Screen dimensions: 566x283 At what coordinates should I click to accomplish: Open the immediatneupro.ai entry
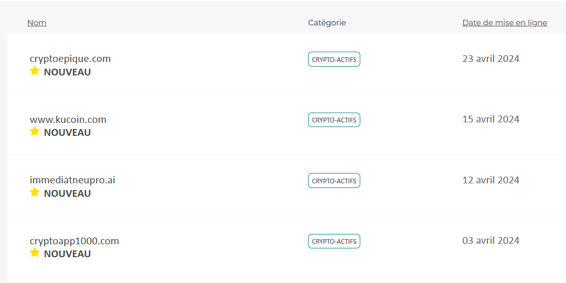(x=72, y=180)
